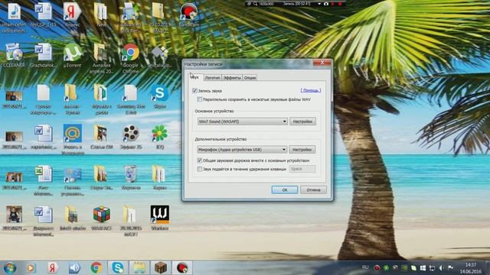Click Настройки button for main device

pos(302,121)
